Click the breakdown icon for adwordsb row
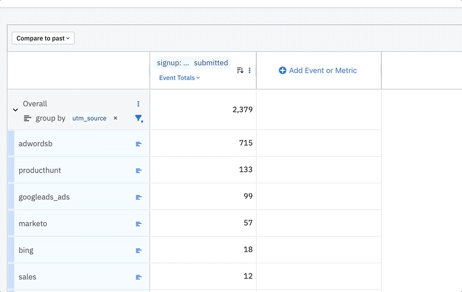This screenshot has width=462, height=292. tap(138, 144)
